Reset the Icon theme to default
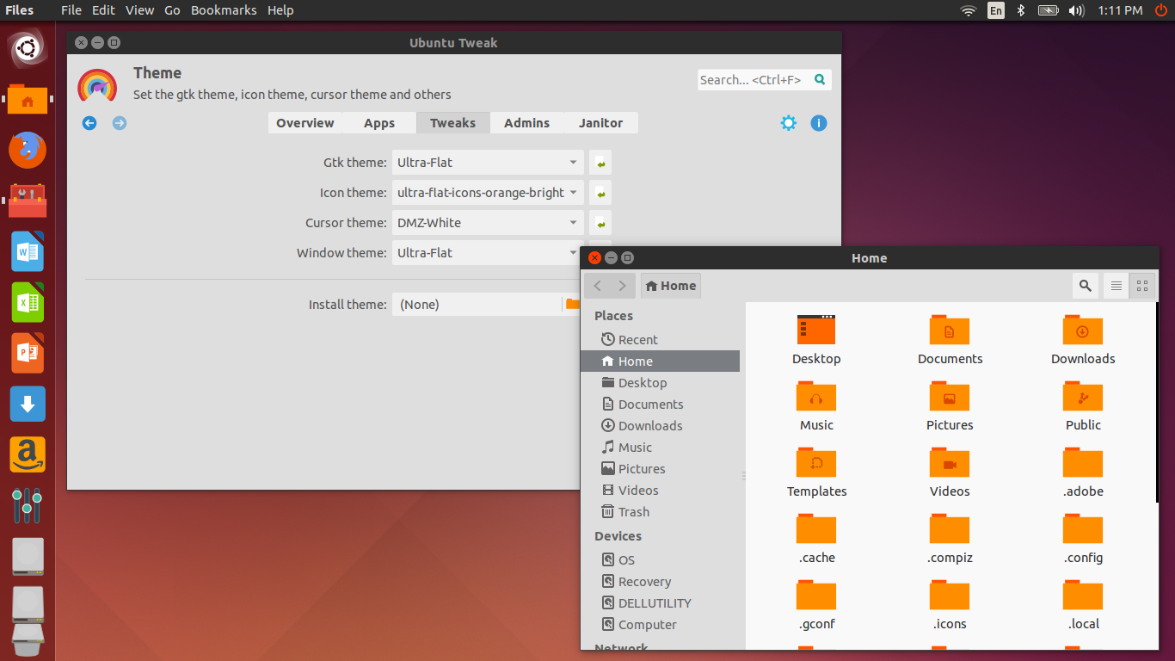The width and height of the screenshot is (1175, 661). 600,193
